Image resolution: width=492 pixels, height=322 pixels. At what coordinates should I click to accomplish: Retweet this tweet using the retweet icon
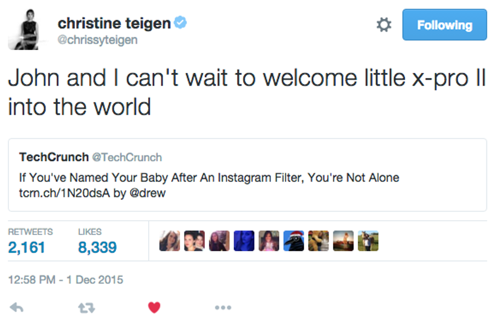tap(86, 307)
